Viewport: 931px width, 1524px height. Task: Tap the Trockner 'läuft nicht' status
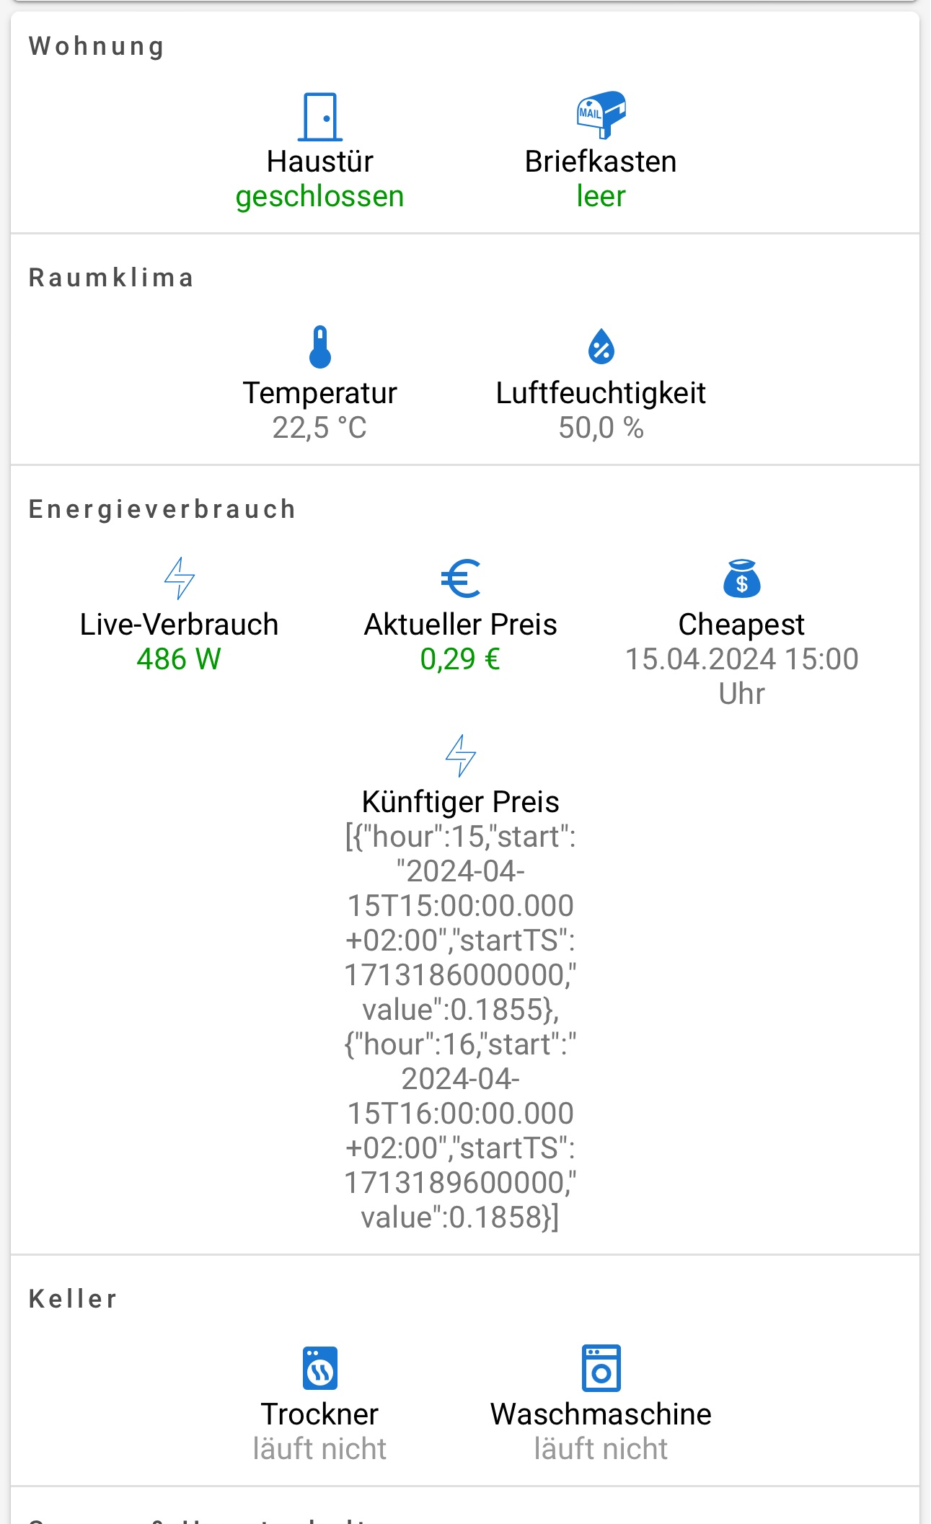click(319, 1448)
